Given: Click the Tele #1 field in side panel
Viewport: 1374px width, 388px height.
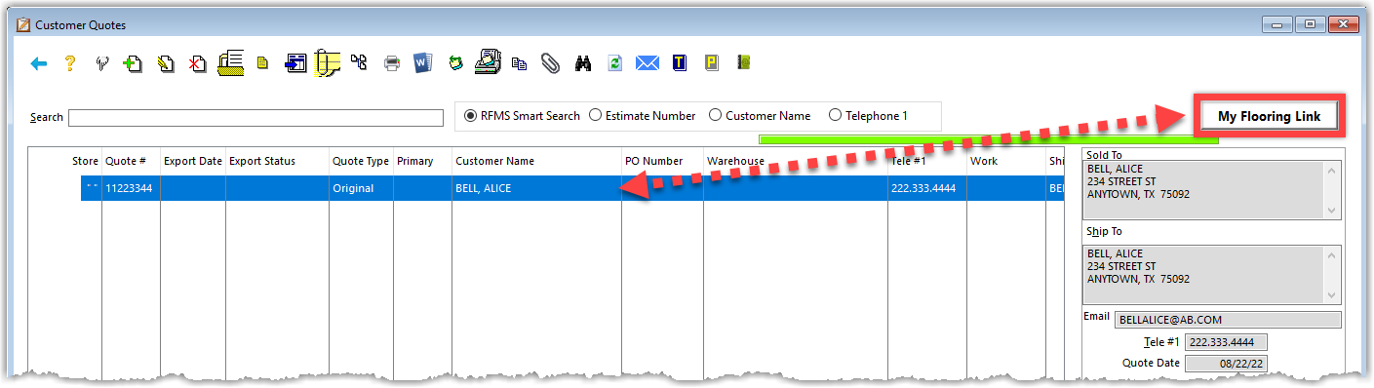Looking at the screenshot, I should [x=1225, y=342].
